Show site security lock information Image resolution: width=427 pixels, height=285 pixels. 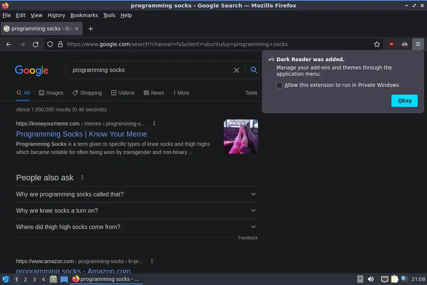coord(60,44)
